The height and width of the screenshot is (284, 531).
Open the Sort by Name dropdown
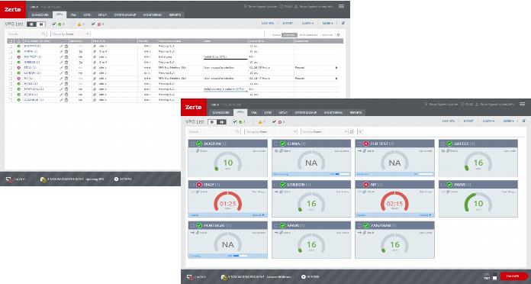pyautogui.click(x=324, y=131)
